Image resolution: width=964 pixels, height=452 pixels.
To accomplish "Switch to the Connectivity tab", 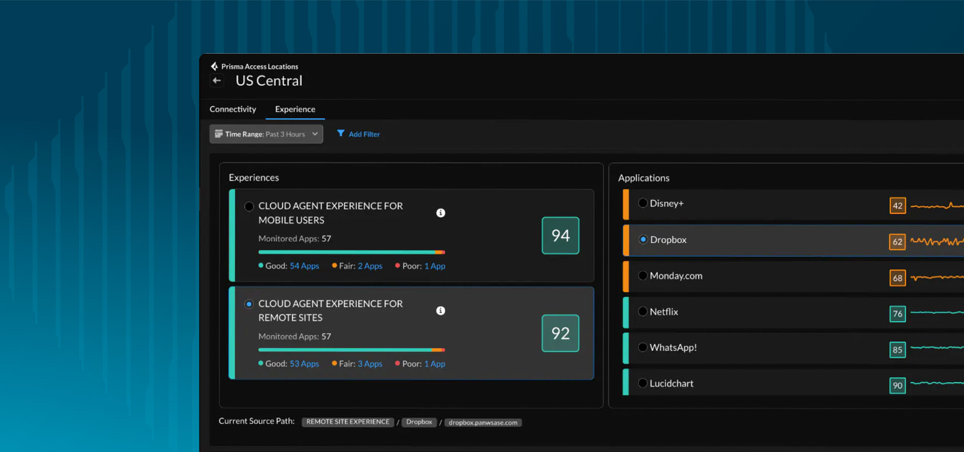I will click(x=233, y=109).
